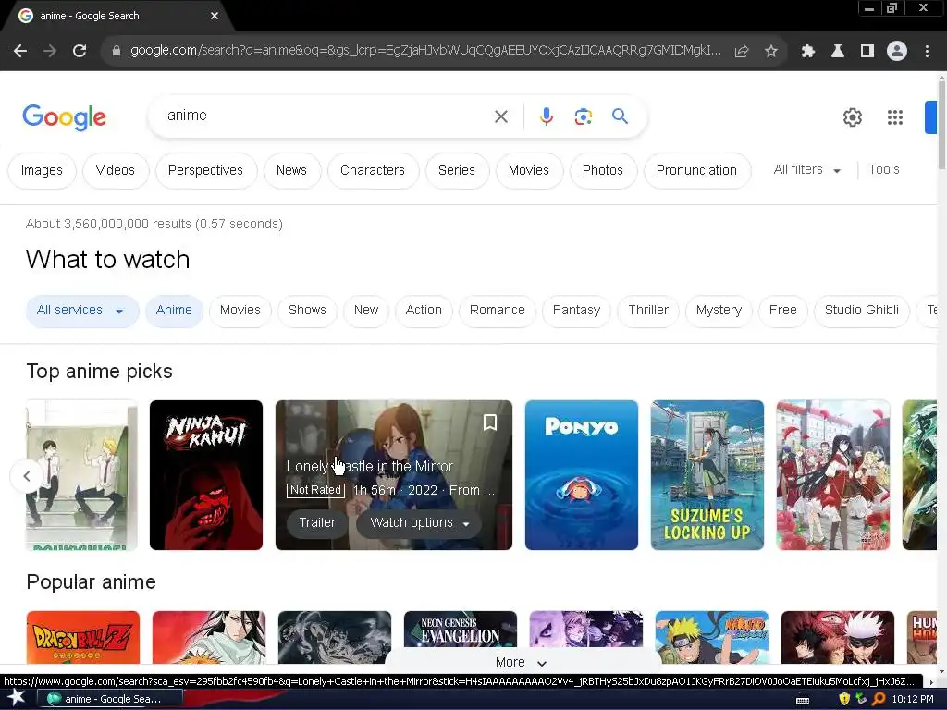This screenshot has width=947, height=710.
Task: Switch to News results
Action: (x=291, y=171)
